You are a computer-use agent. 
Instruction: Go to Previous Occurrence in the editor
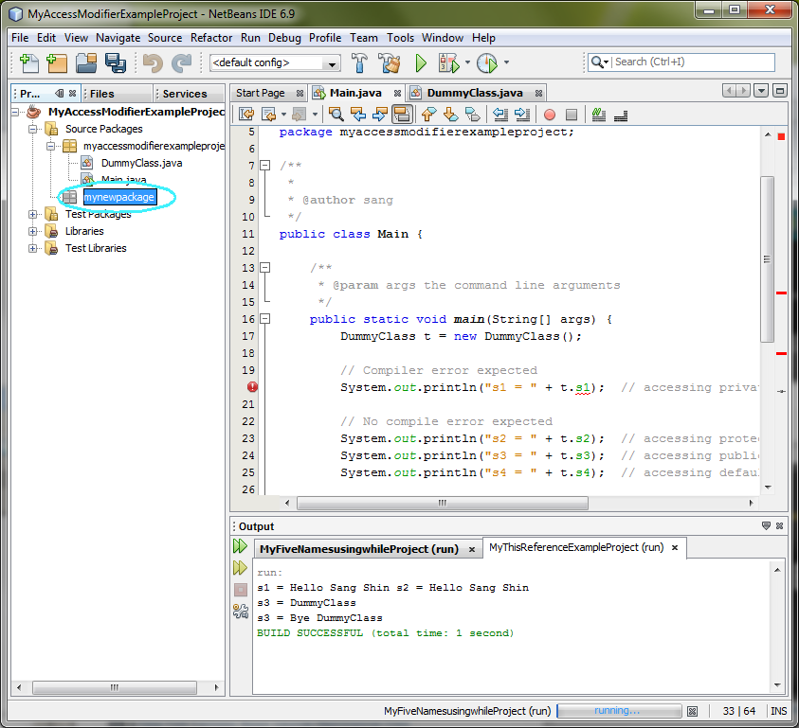pyautogui.click(x=358, y=115)
